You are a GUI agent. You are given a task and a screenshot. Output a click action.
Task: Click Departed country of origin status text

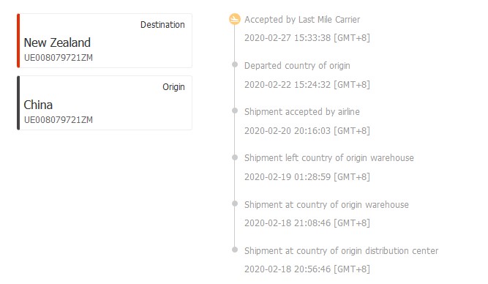coord(297,66)
